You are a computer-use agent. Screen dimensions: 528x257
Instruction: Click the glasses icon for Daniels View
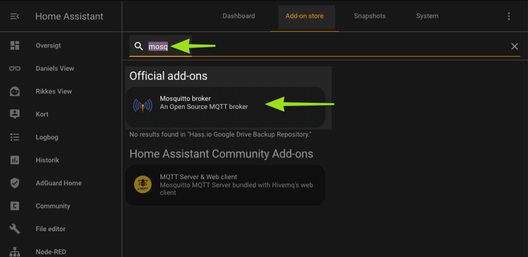[x=15, y=68]
